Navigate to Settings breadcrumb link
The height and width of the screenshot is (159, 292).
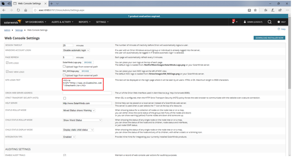(x=19, y=30)
